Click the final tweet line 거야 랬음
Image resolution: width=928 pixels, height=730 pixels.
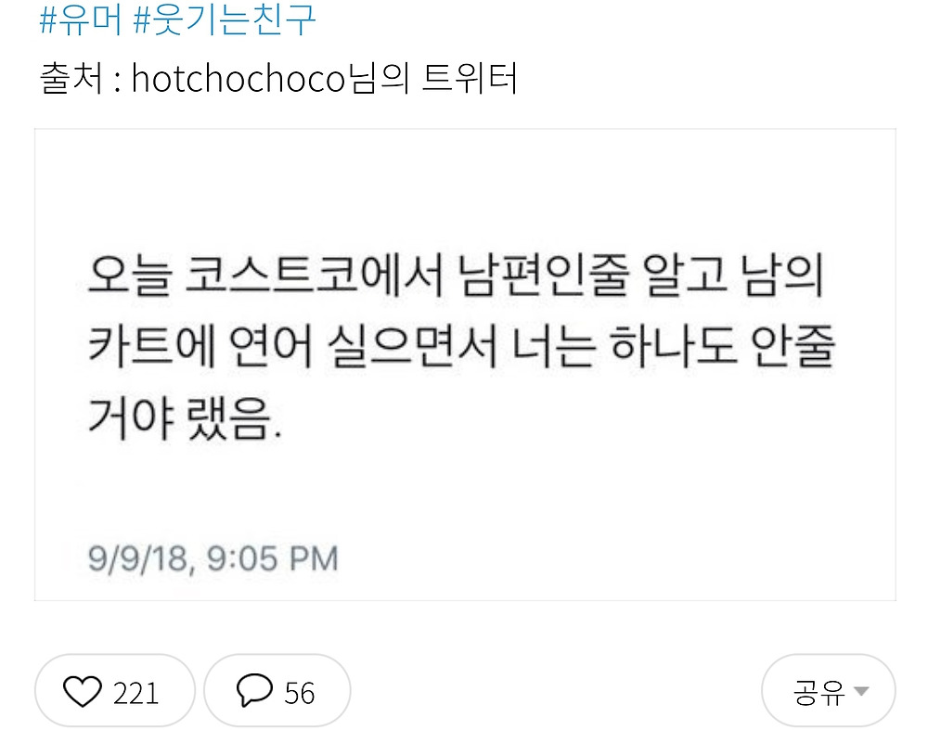coord(185,417)
